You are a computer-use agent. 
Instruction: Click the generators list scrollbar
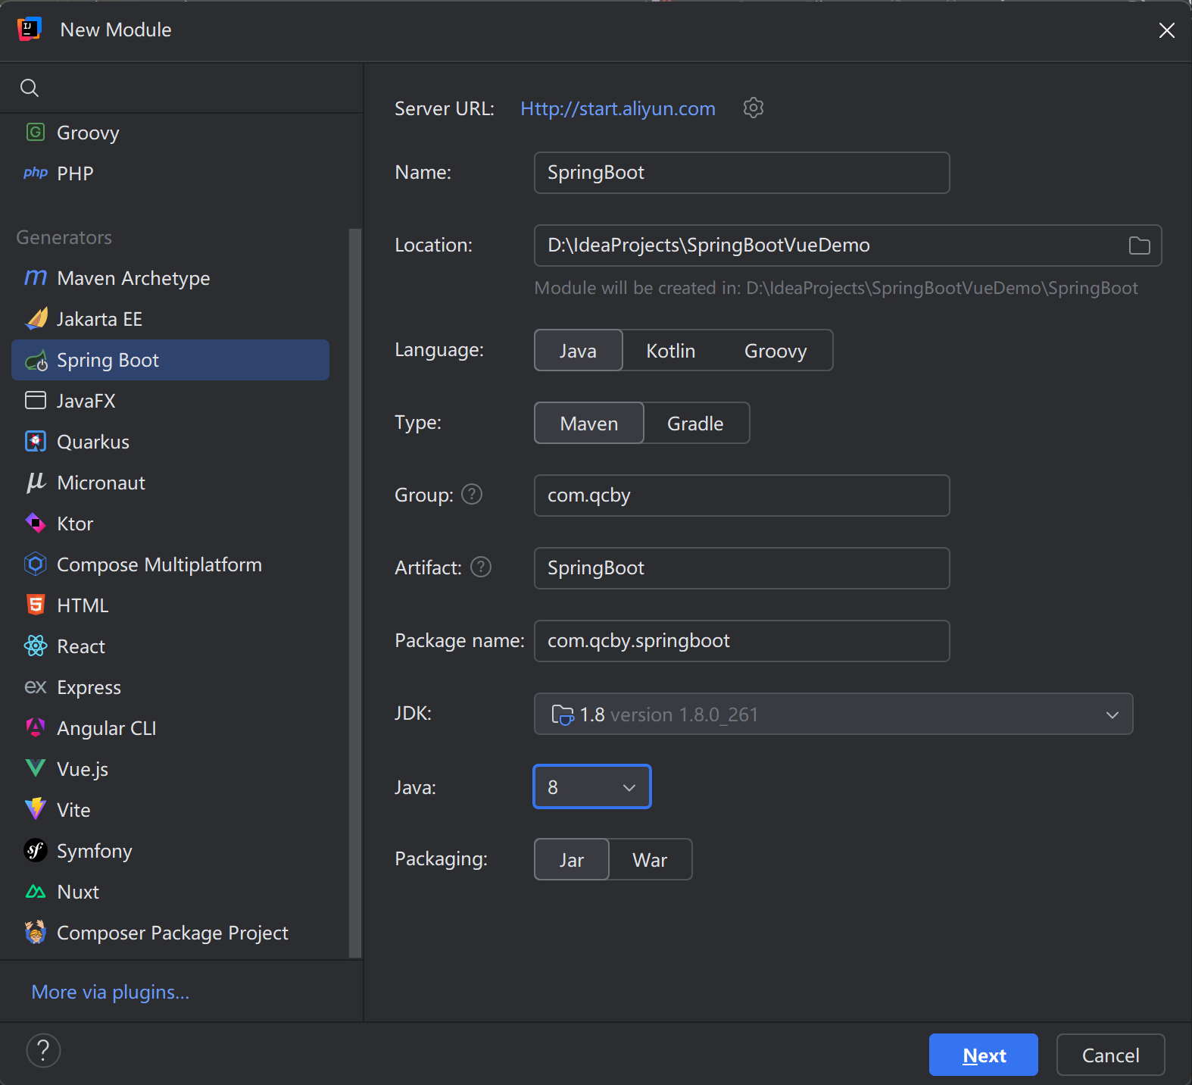point(354,593)
